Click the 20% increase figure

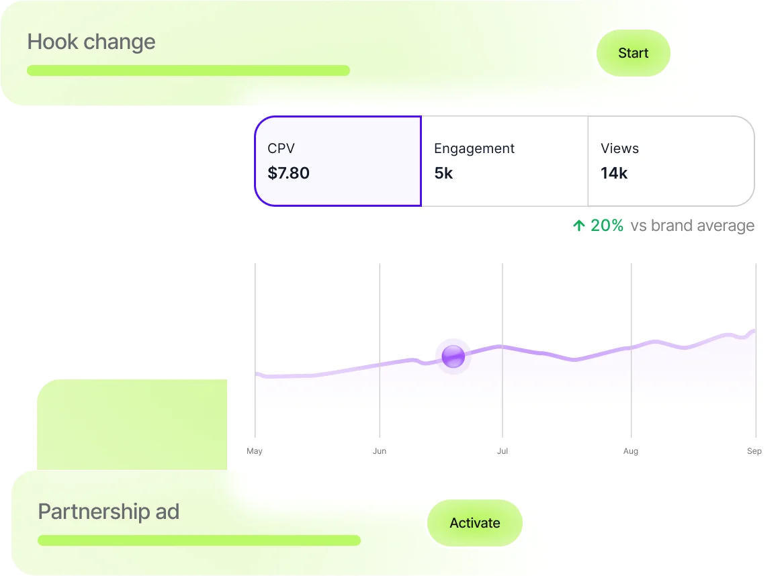pos(607,226)
